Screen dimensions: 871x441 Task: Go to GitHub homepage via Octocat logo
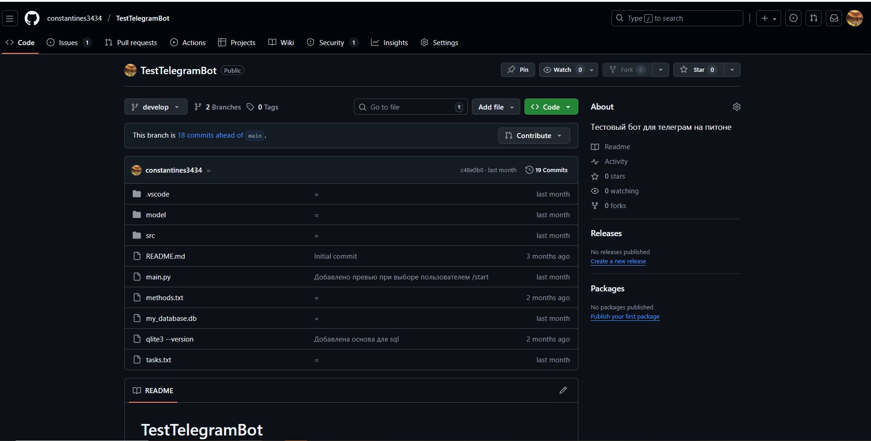32,18
